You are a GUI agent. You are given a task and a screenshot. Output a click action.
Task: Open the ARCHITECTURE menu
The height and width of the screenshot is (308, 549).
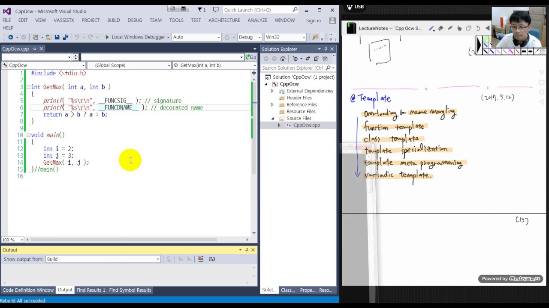click(224, 20)
